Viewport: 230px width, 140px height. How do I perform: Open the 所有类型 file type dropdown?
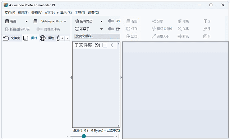point(101,21)
